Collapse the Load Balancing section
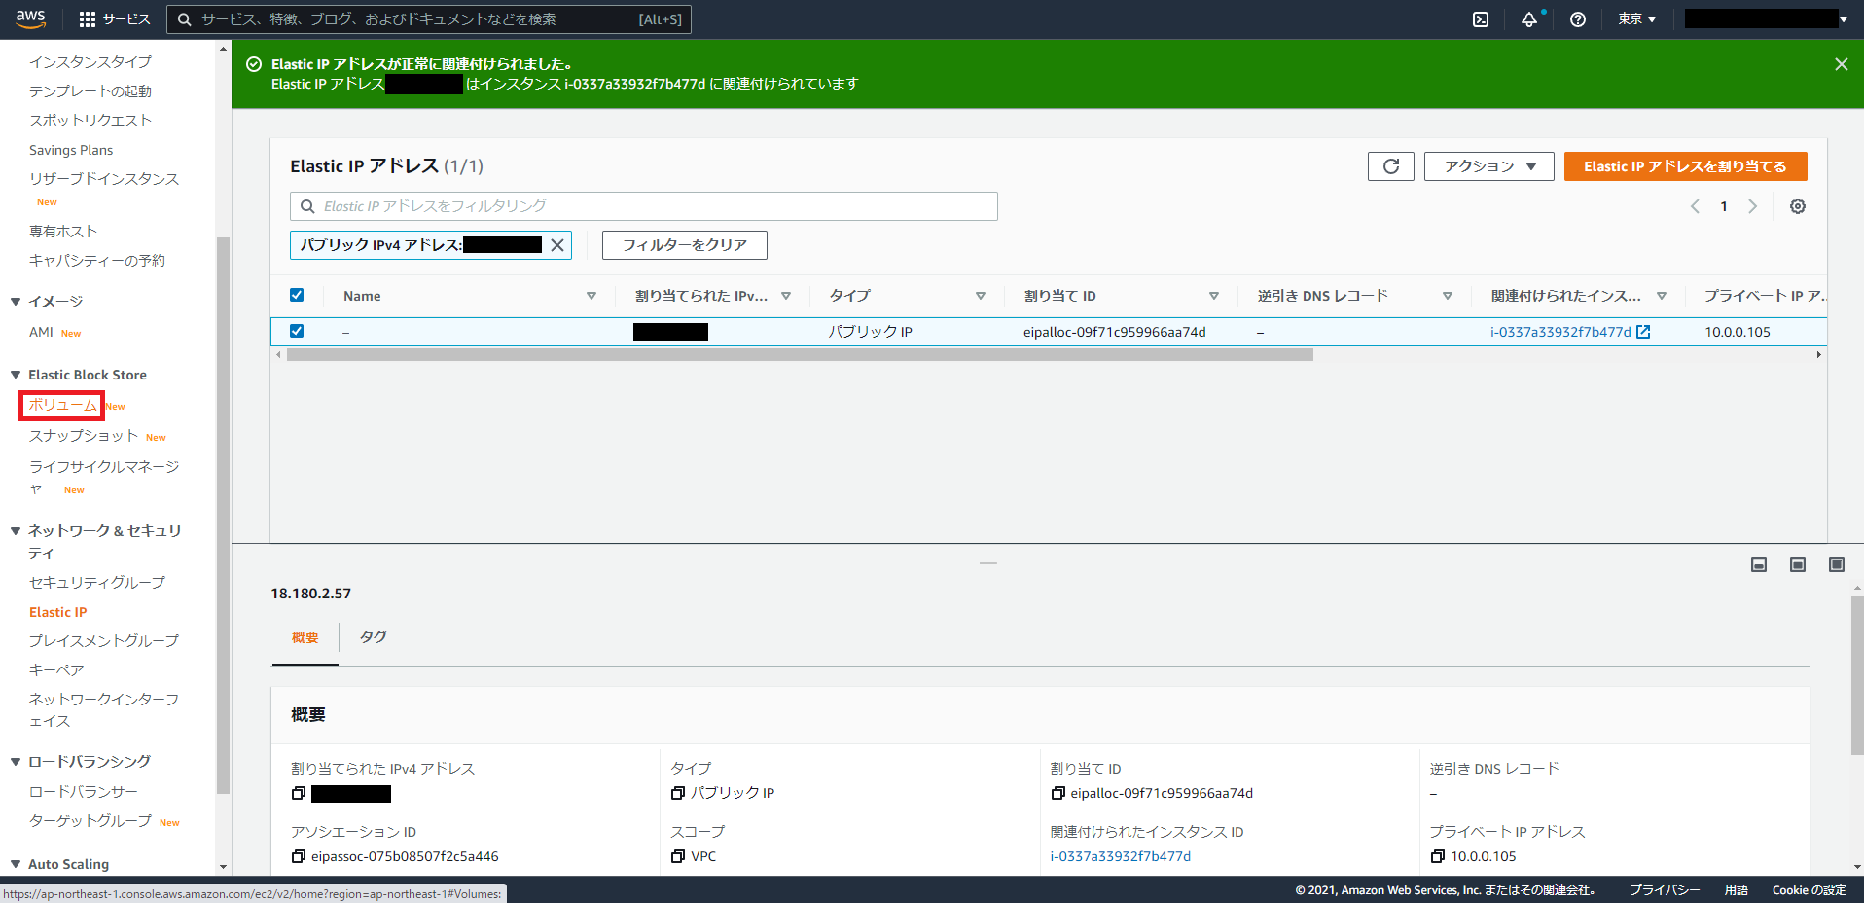This screenshot has width=1864, height=903. click(16, 762)
